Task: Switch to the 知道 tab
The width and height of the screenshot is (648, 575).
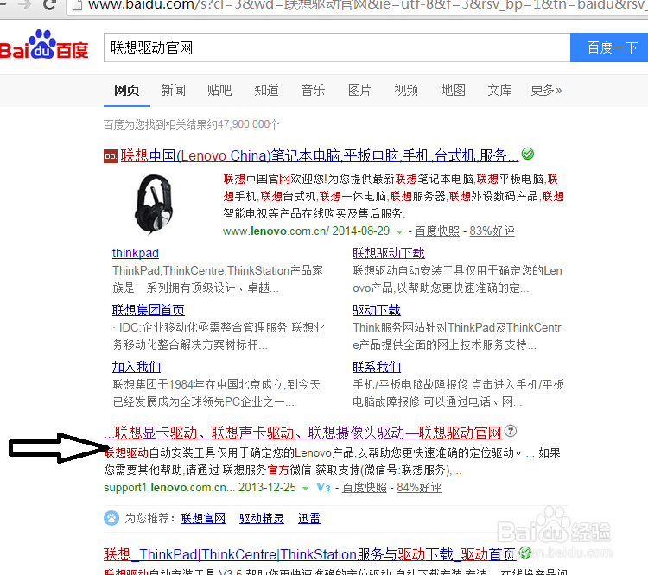Action: click(x=267, y=90)
